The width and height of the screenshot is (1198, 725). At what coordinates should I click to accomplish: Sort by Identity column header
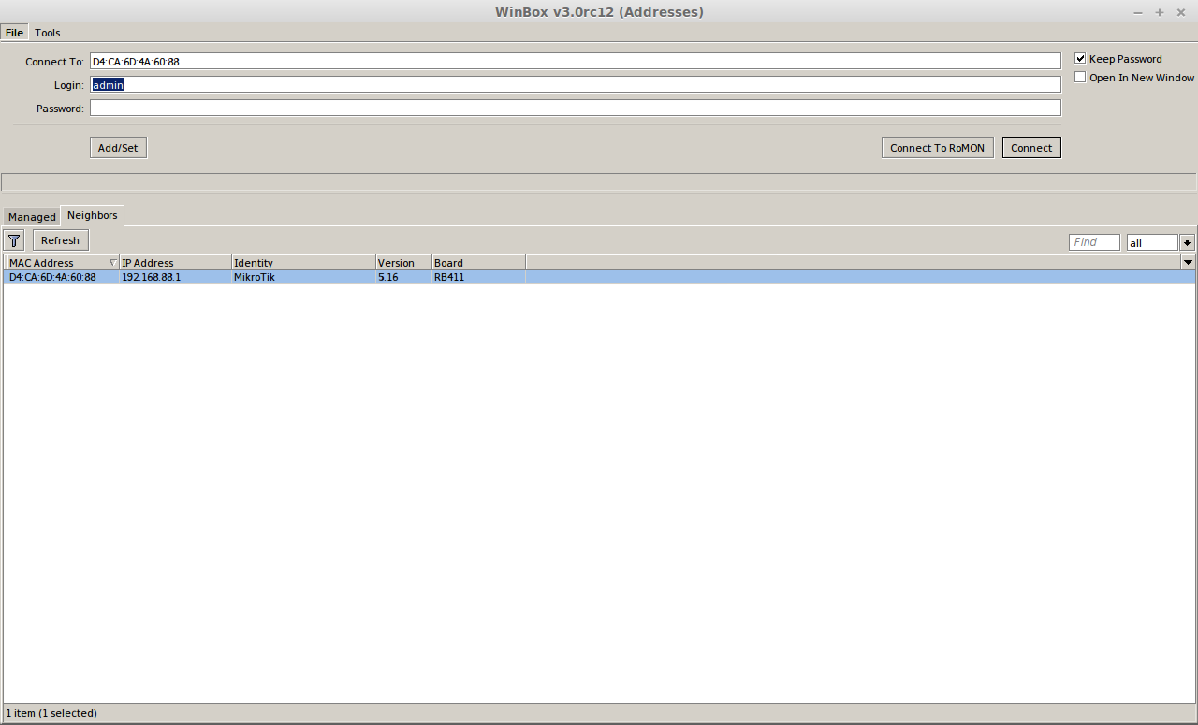pyautogui.click(x=303, y=263)
